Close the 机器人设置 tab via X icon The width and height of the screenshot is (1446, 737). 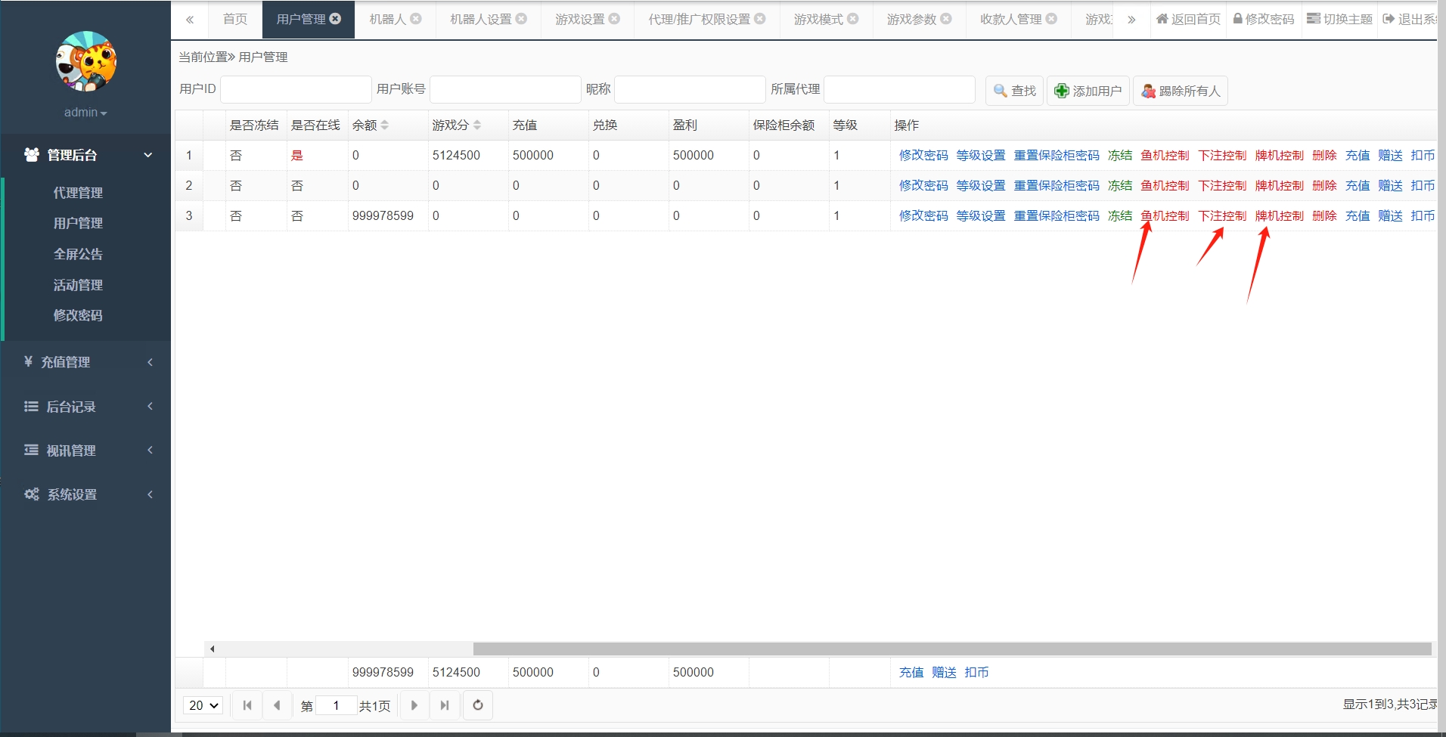coord(521,19)
